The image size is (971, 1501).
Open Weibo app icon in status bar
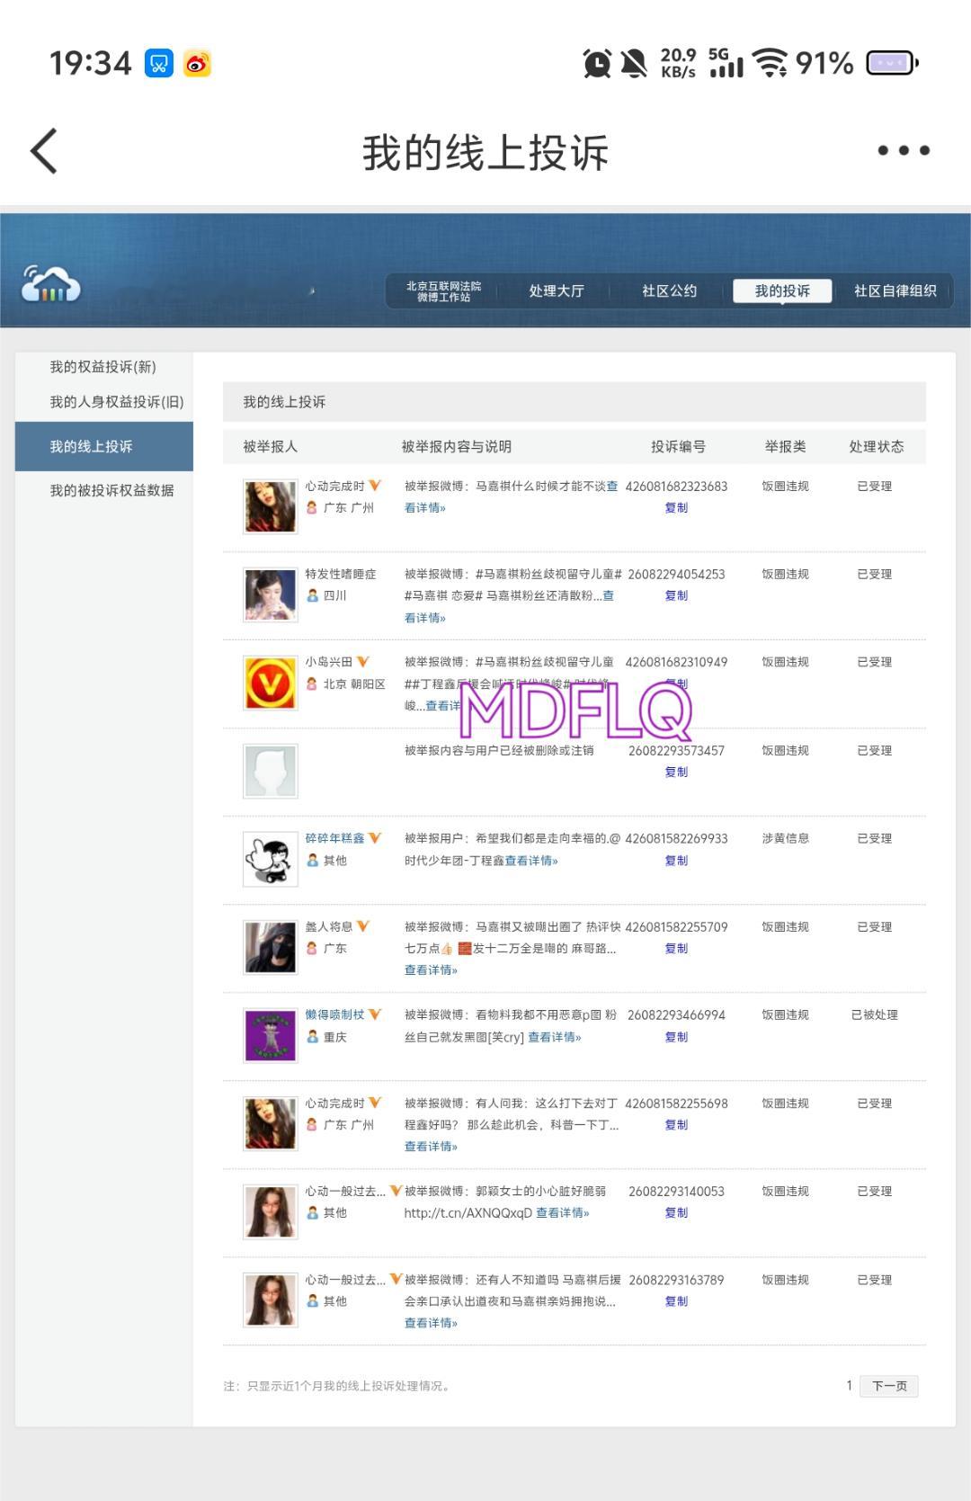click(197, 63)
